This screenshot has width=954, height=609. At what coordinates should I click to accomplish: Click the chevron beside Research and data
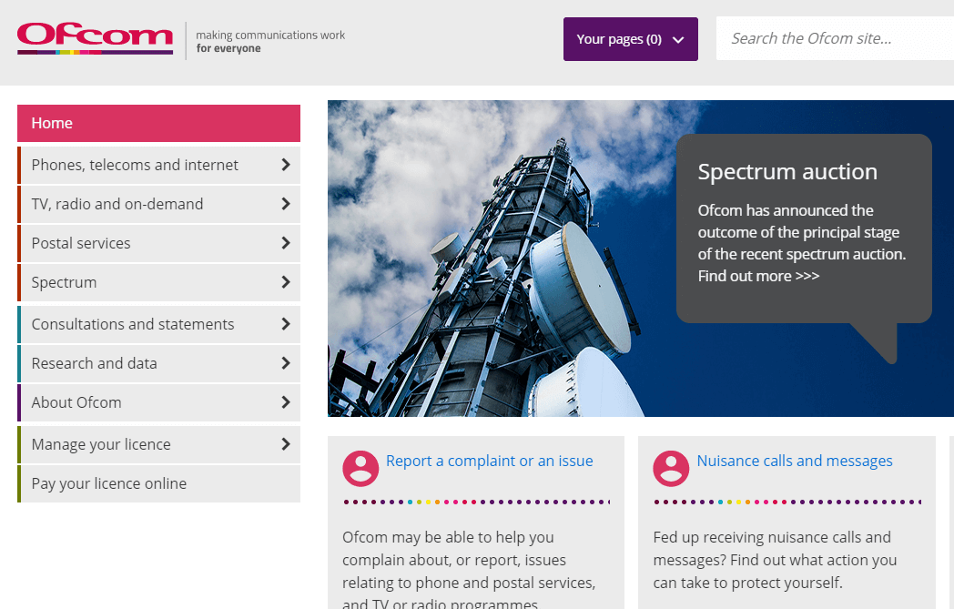coord(287,363)
